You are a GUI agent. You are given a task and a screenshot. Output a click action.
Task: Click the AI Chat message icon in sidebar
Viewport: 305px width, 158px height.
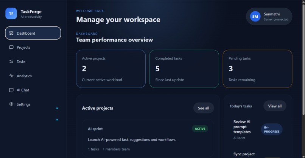tap(11, 90)
